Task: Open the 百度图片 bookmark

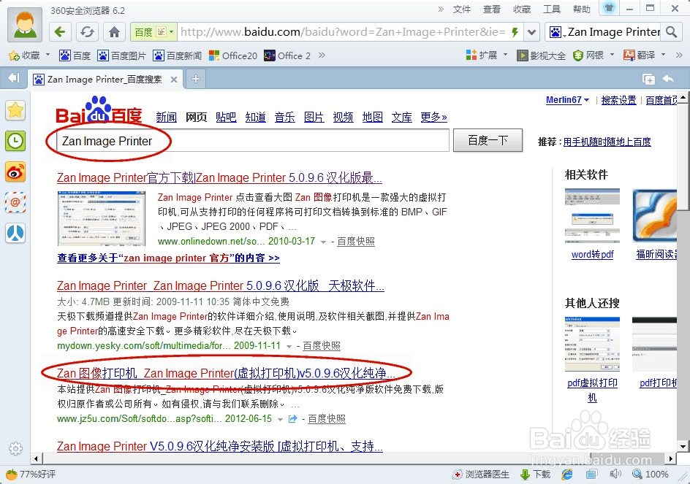Action: coord(122,55)
